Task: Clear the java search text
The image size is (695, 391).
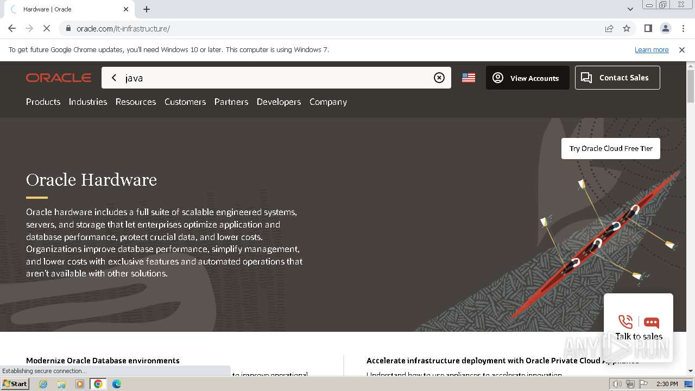Action: (x=439, y=78)
